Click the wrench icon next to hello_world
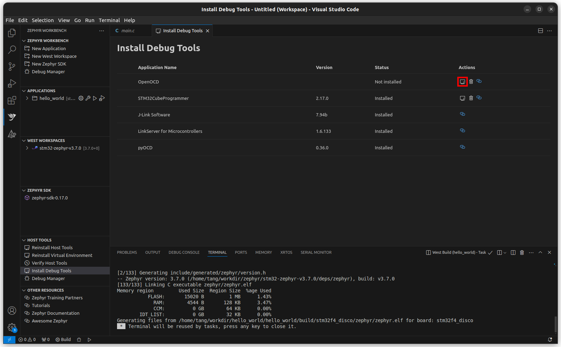The image size is (561, 347). click(x=88, y=98)
